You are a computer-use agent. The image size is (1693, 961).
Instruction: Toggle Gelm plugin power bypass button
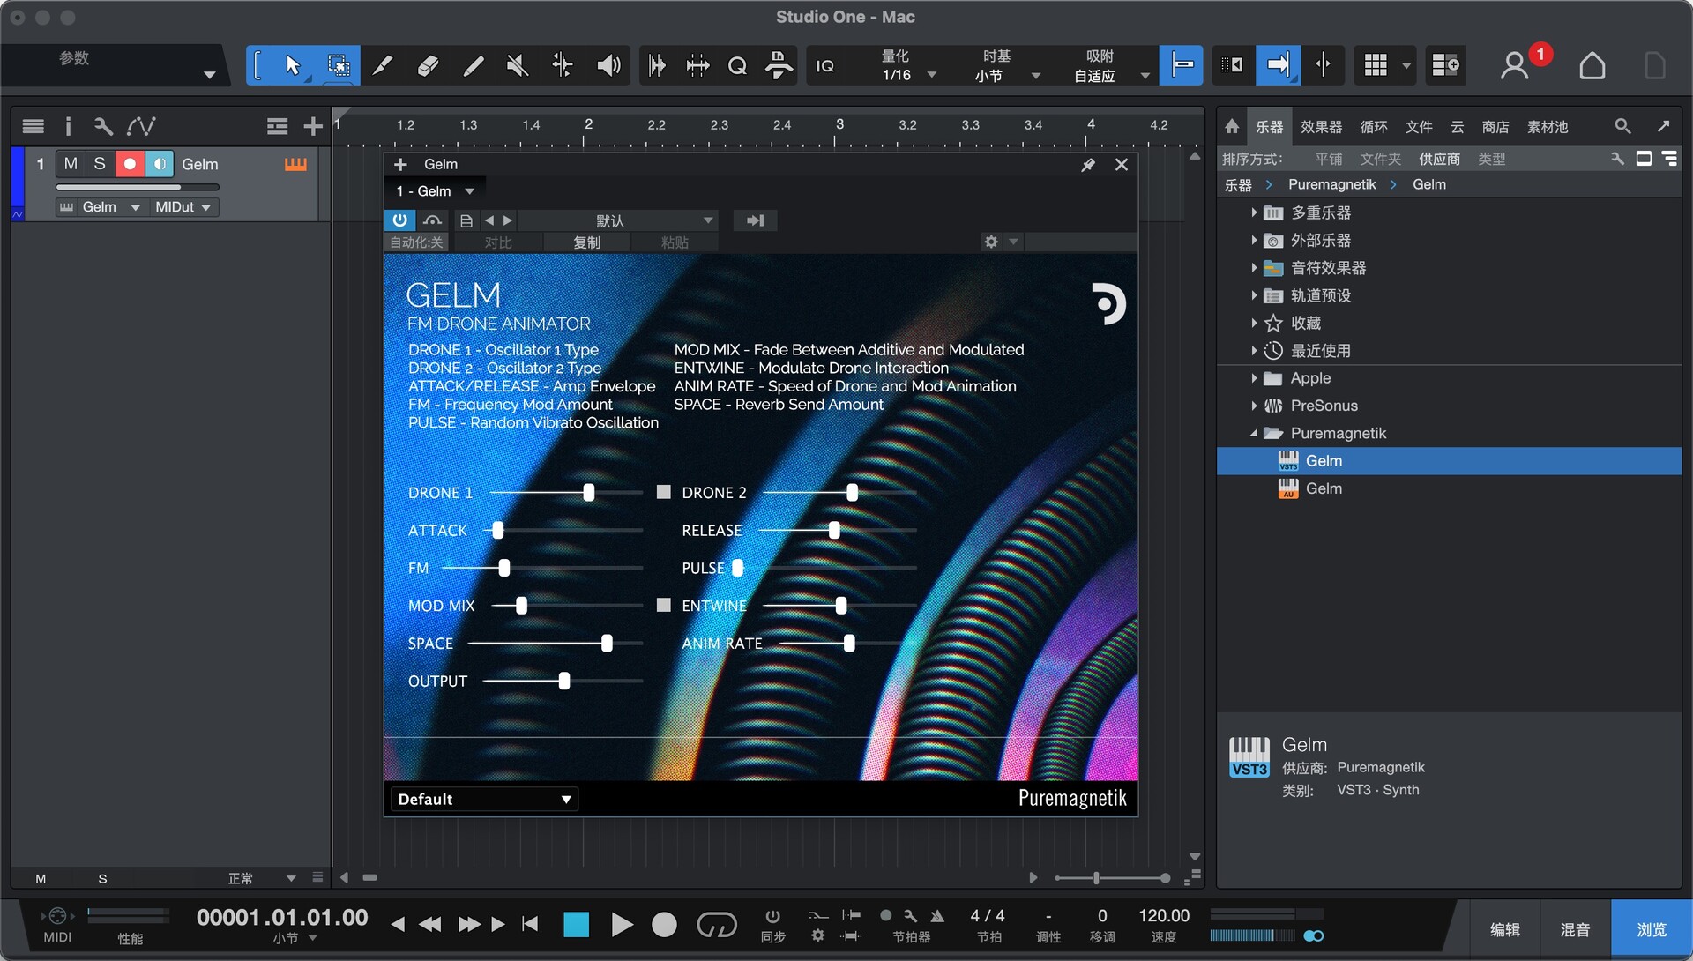pyautogui.click(x=399, y=220)
